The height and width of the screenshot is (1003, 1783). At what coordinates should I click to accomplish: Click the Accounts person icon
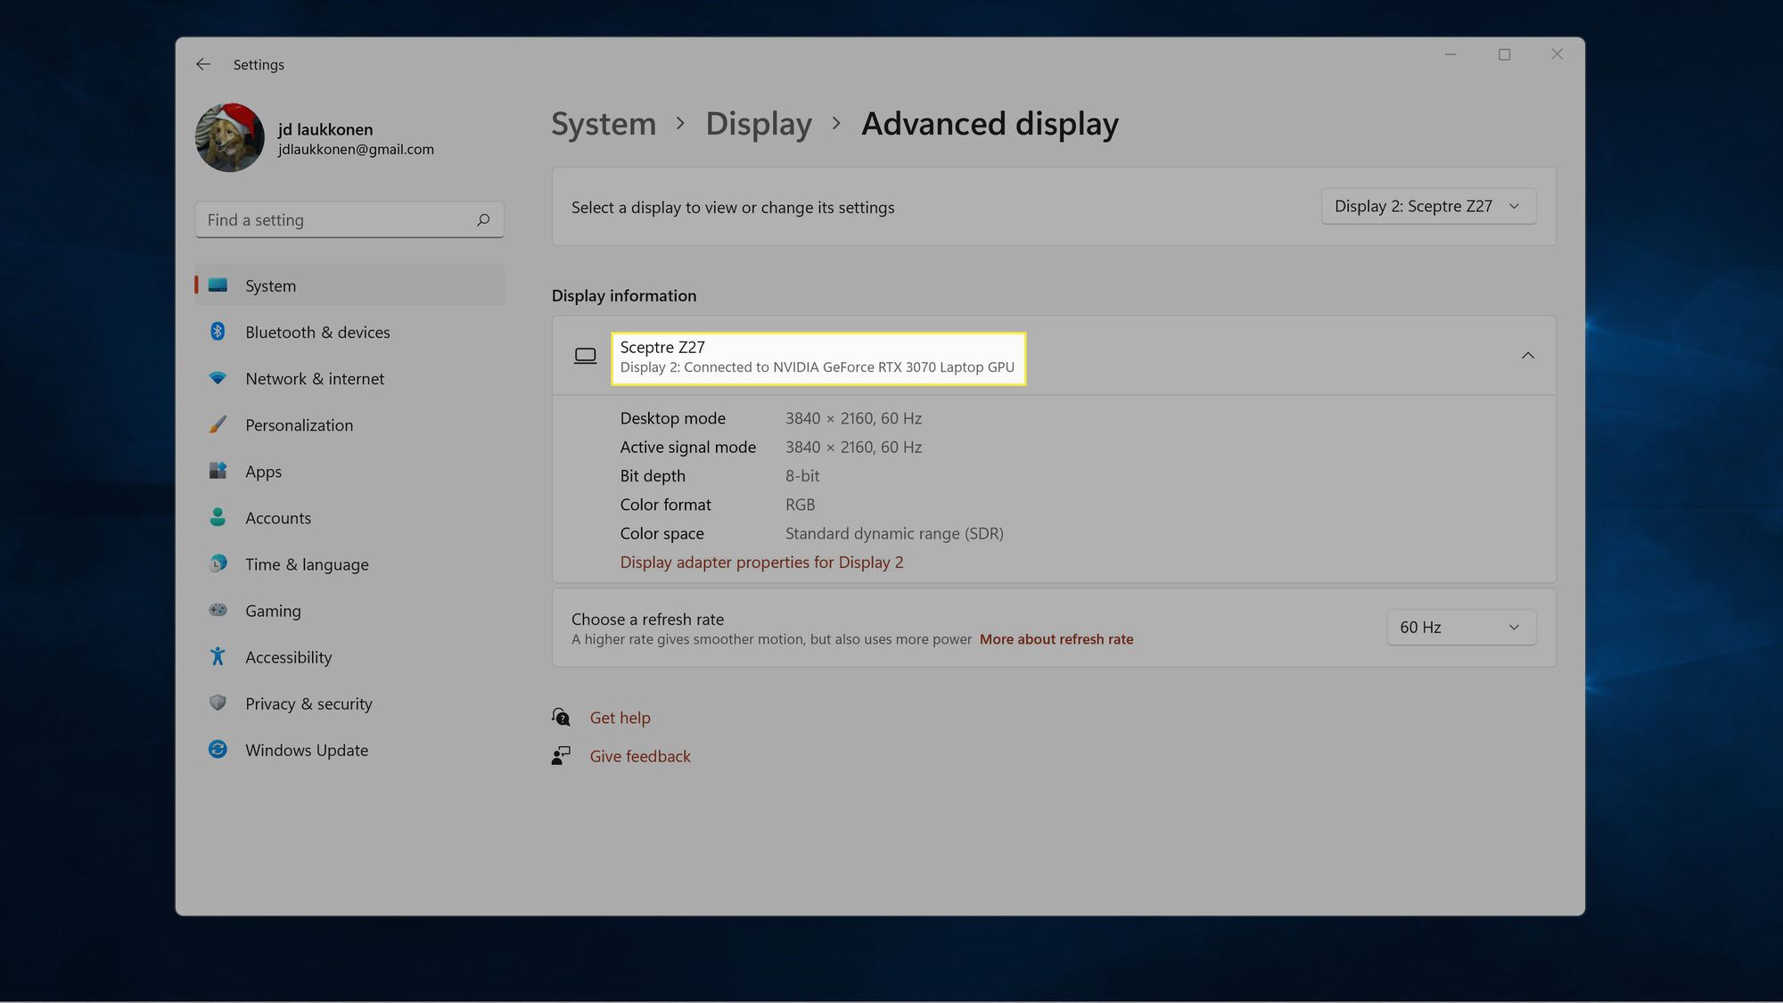218,517
